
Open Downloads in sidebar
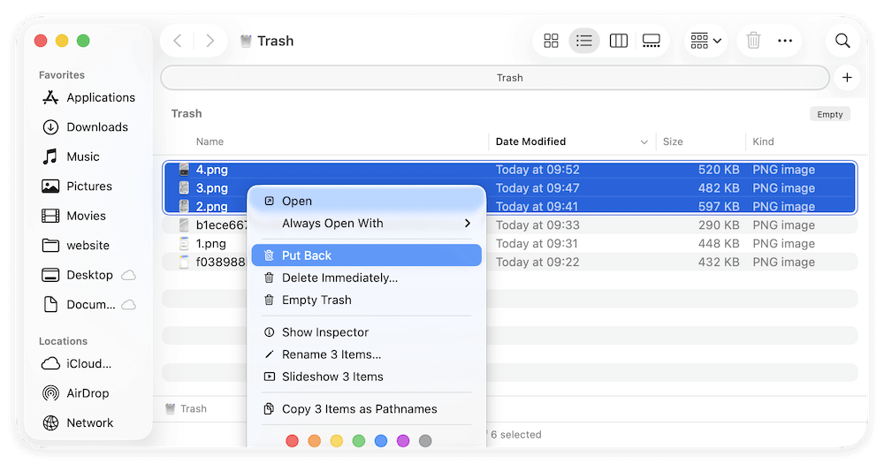point(86,127)
